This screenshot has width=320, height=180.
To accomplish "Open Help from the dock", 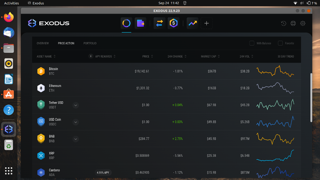I will [9, 110].
